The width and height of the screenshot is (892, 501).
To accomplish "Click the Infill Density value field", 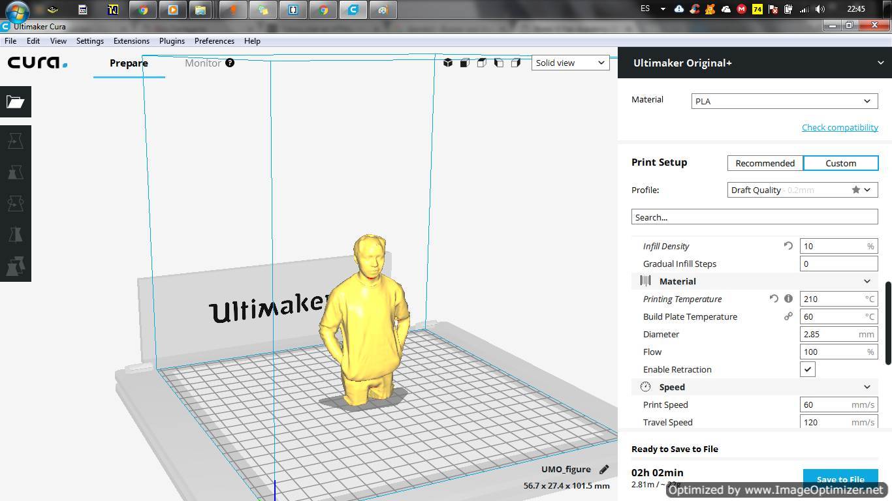I will (x=838, y=246).
